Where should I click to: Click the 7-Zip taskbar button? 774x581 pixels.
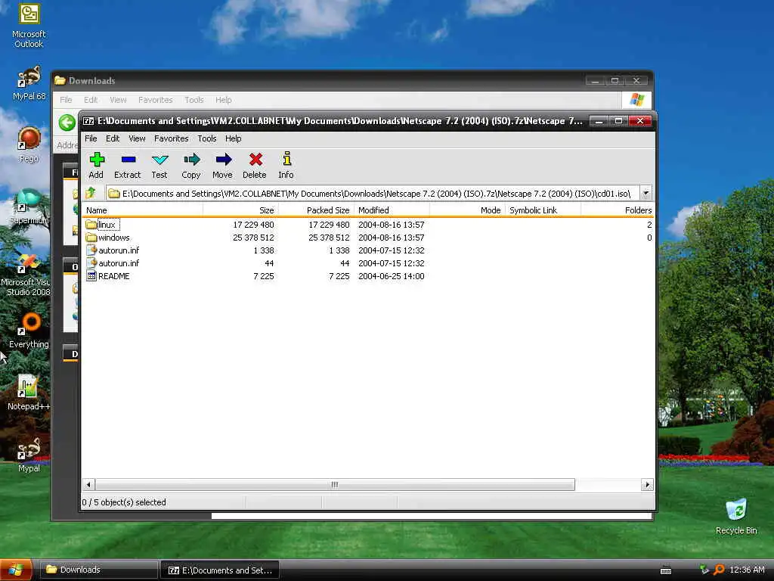pyautogui.click(x=220, y=570)
